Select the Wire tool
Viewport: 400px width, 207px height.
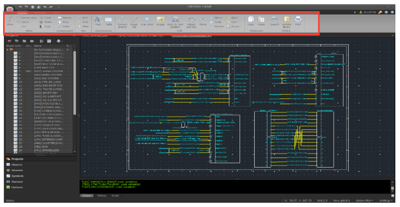(10, 21)
